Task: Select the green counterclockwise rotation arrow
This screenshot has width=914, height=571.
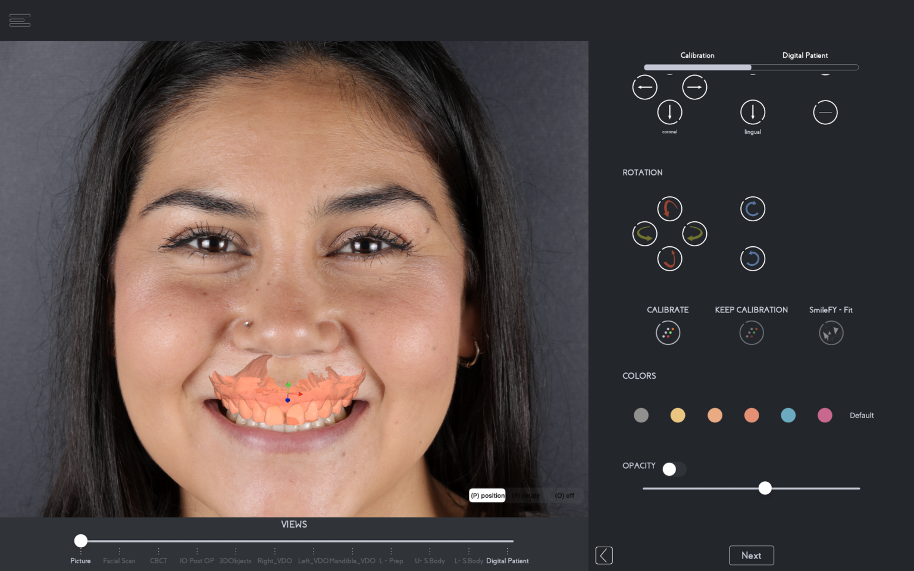Action: point(645,234)
